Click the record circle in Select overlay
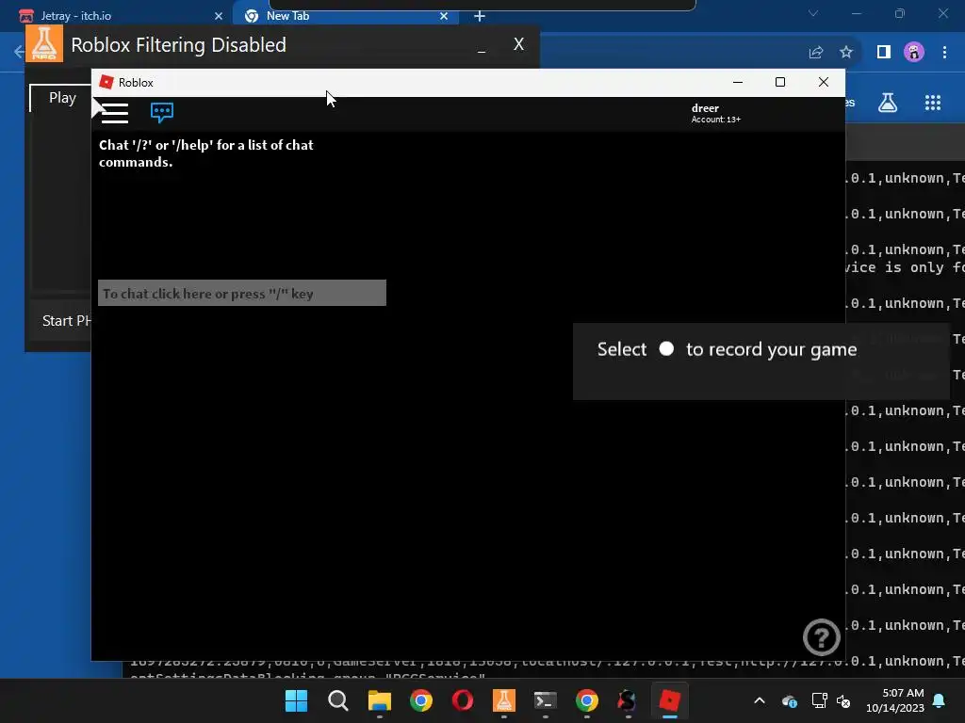Viewport: 965px width, 723px height. coord(666,349)
